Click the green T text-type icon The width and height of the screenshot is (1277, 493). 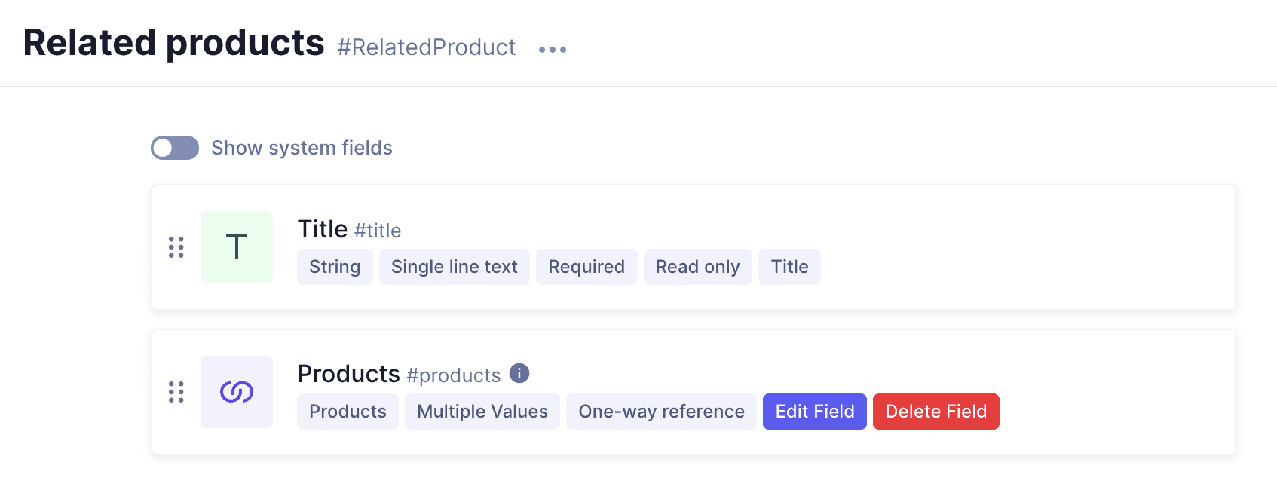pos(237,247)
